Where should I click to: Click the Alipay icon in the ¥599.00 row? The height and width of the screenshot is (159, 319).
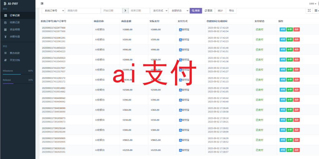tap(180, 40)
